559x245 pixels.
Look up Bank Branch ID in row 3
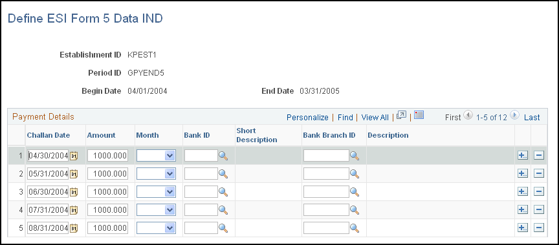click(x=355, y=192)
